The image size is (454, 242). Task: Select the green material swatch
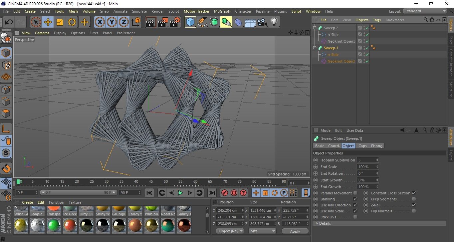tap(54, 226)
